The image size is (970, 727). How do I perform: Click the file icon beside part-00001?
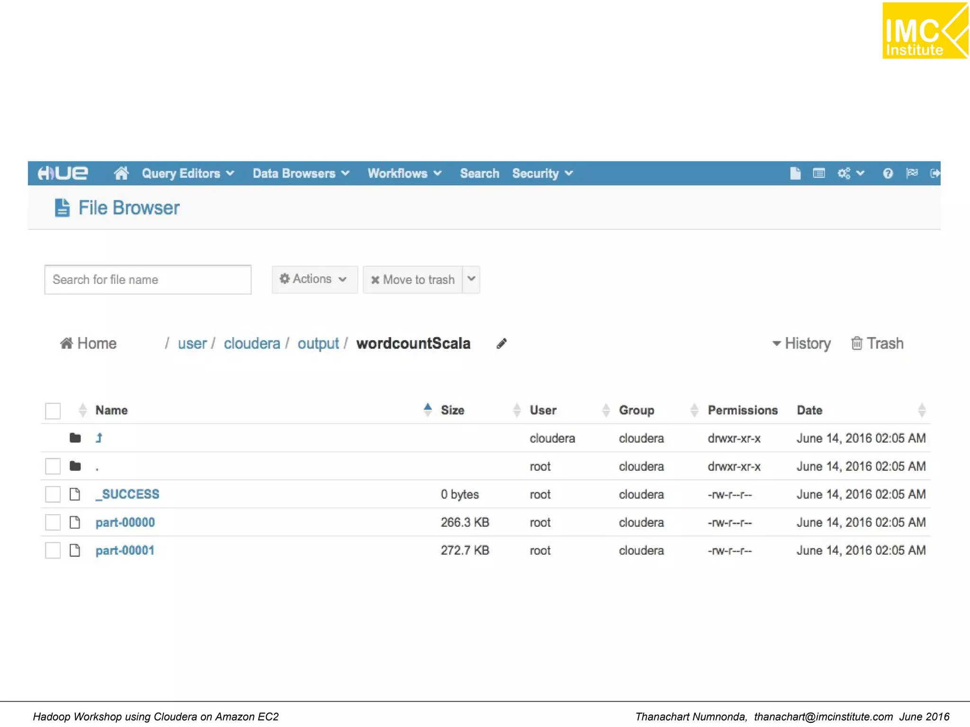(x=75, y=550)
